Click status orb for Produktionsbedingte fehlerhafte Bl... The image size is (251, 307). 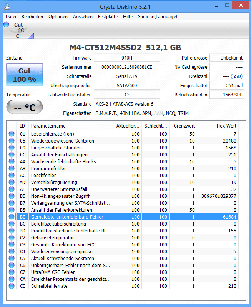(12, 231)
